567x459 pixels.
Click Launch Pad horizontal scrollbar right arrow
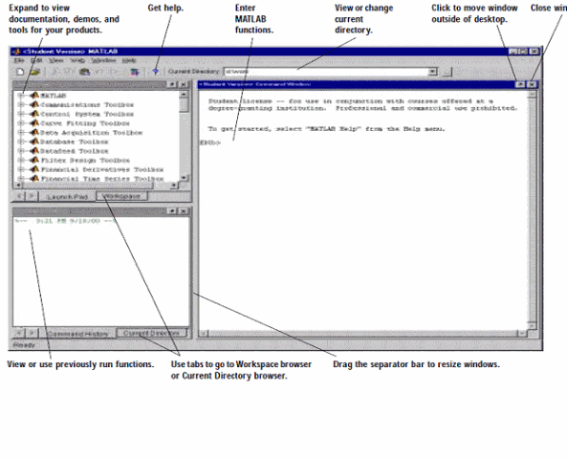pos(174,186)
